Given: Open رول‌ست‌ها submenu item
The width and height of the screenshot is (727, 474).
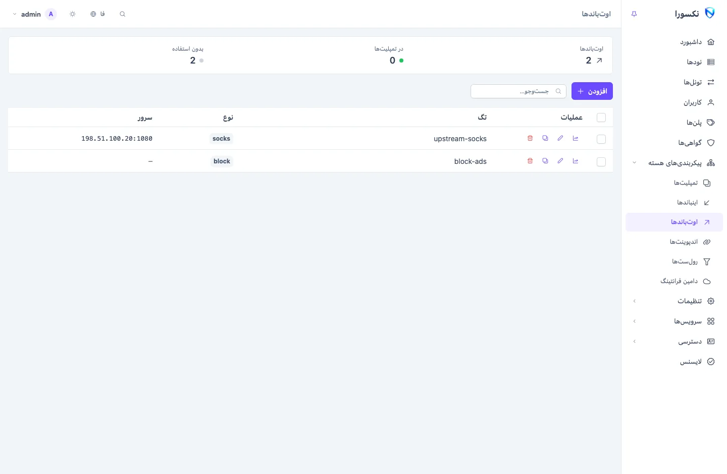Looking at the screenshot, I should pos(674,262).
